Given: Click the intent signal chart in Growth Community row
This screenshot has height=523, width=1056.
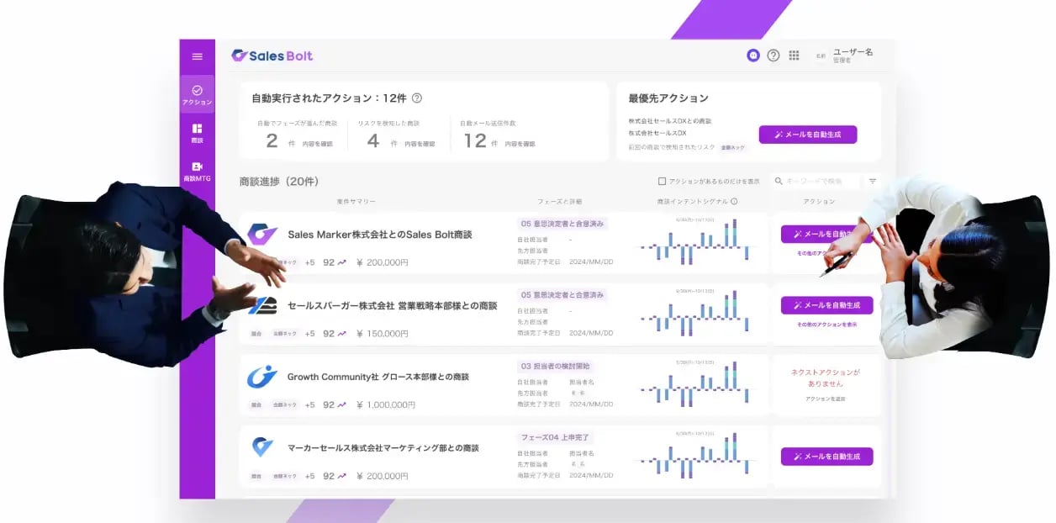Looking at the screenshot, I should (x=694, y=386).
